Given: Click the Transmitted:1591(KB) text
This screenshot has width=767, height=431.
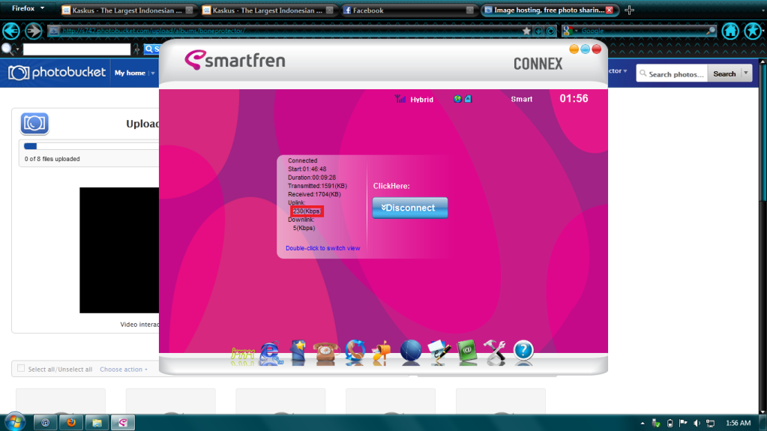Looking at the screenshot, I should (317, 186).
